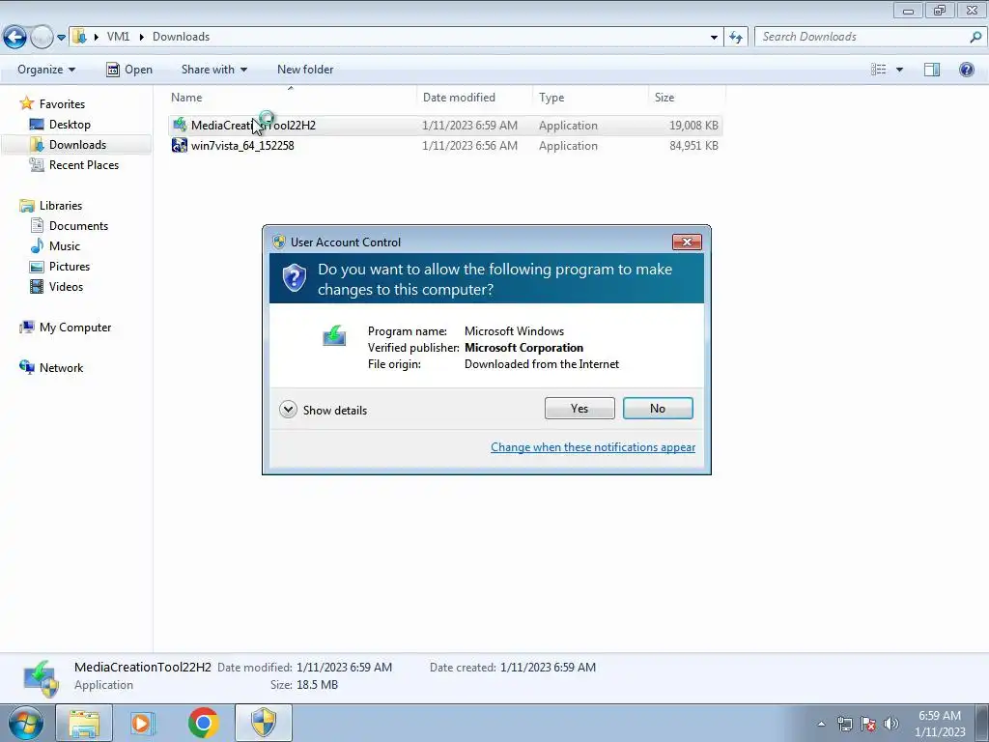Viewport: 989px width, 742px height.
Task: Expand the address bar history dropdown
Action: click(714, 38)
